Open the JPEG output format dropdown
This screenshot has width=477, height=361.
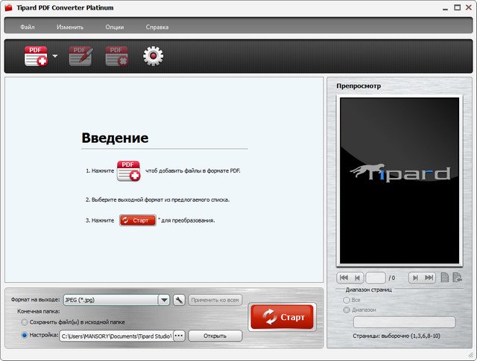pos(164,300)
